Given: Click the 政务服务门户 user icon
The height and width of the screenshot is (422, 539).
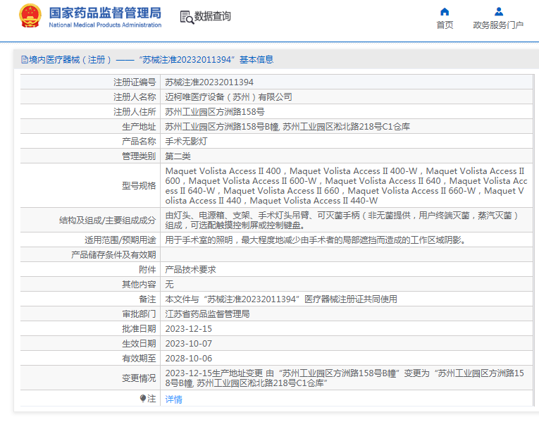Looking at the screenshot, I should pyautogui.click(x=498, y=12).
